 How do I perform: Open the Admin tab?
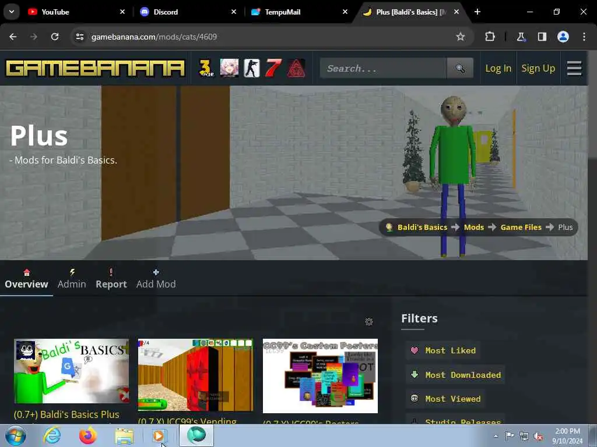72,279
